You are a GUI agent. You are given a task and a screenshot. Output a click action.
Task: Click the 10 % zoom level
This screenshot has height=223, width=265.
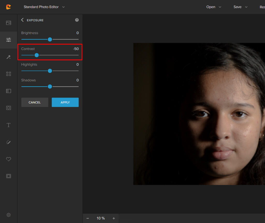pos(101,218)
